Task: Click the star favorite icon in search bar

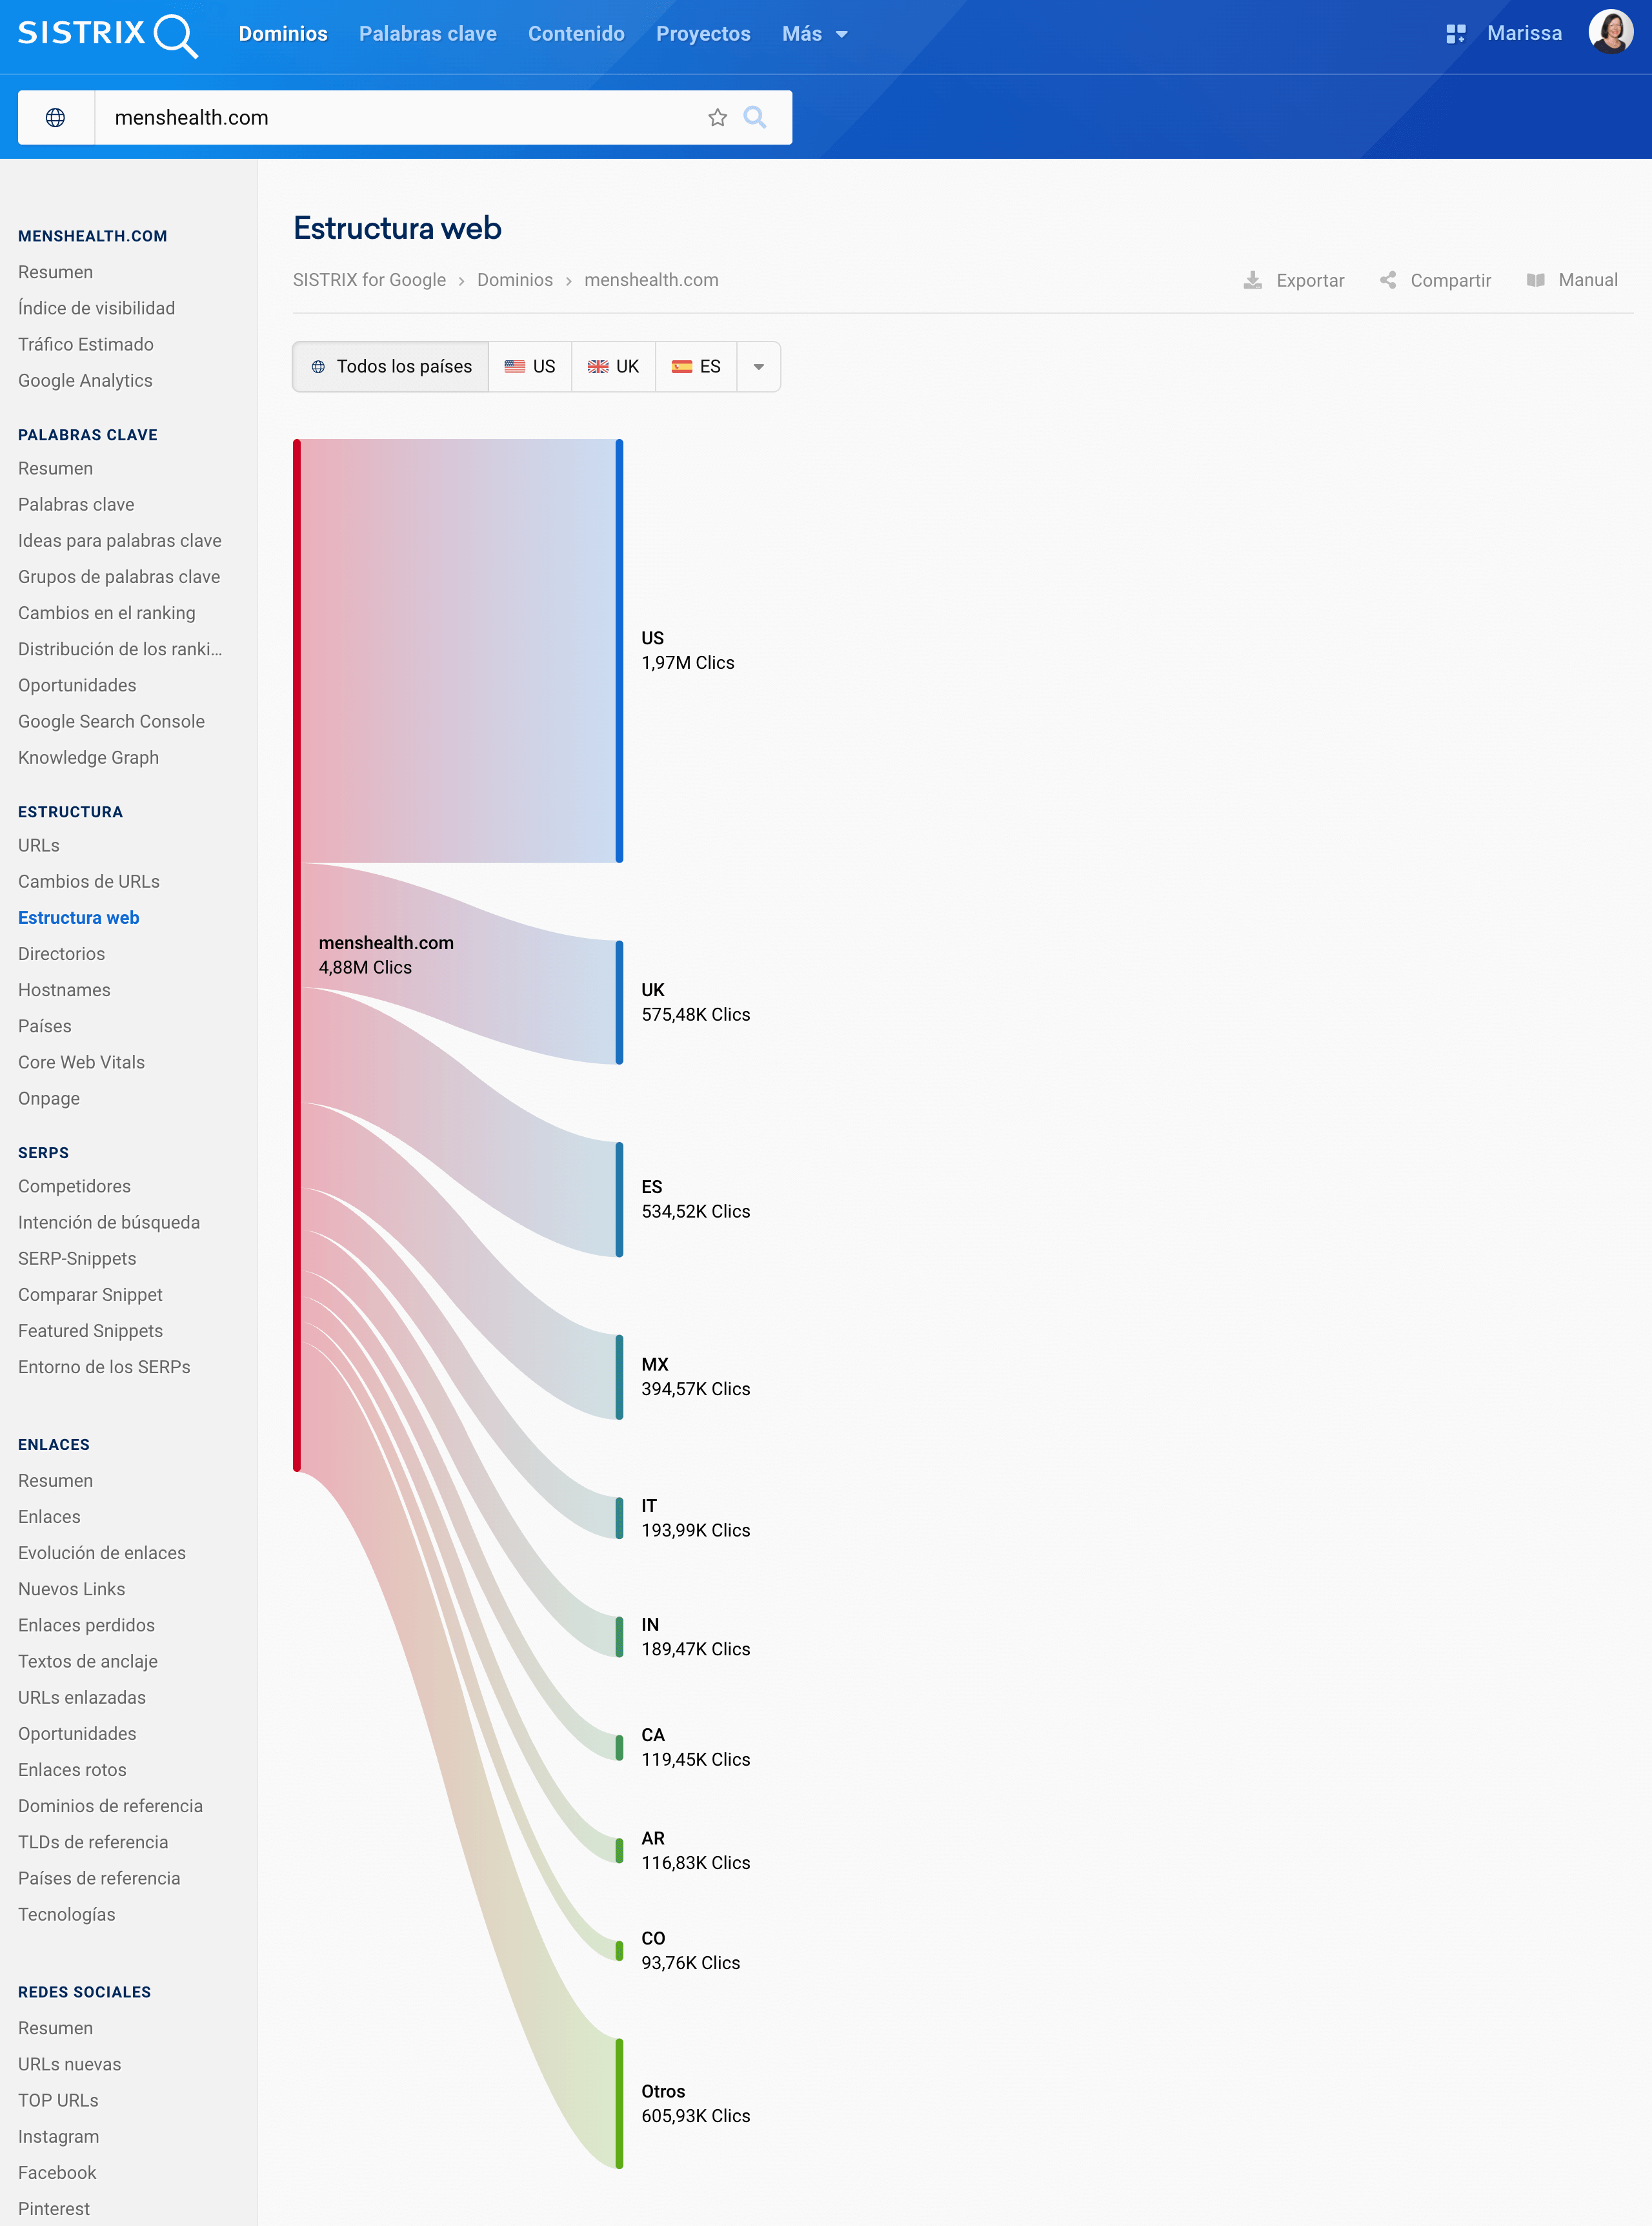Action: (717, 118)
